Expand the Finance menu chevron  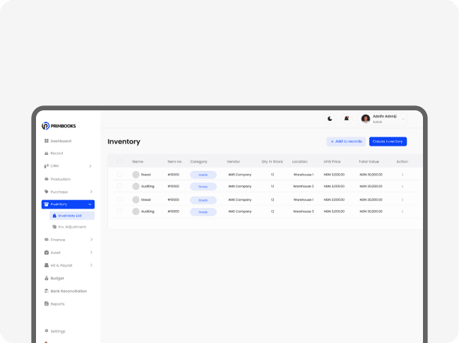pos(91,240)
